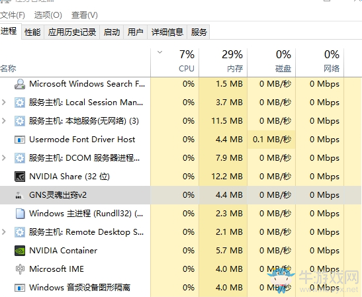Image resolution: width=362 pixels, height=297 pixels.
Task: Click 服务主机: Remote Desktop S... name text
Action: pos(86,232)
